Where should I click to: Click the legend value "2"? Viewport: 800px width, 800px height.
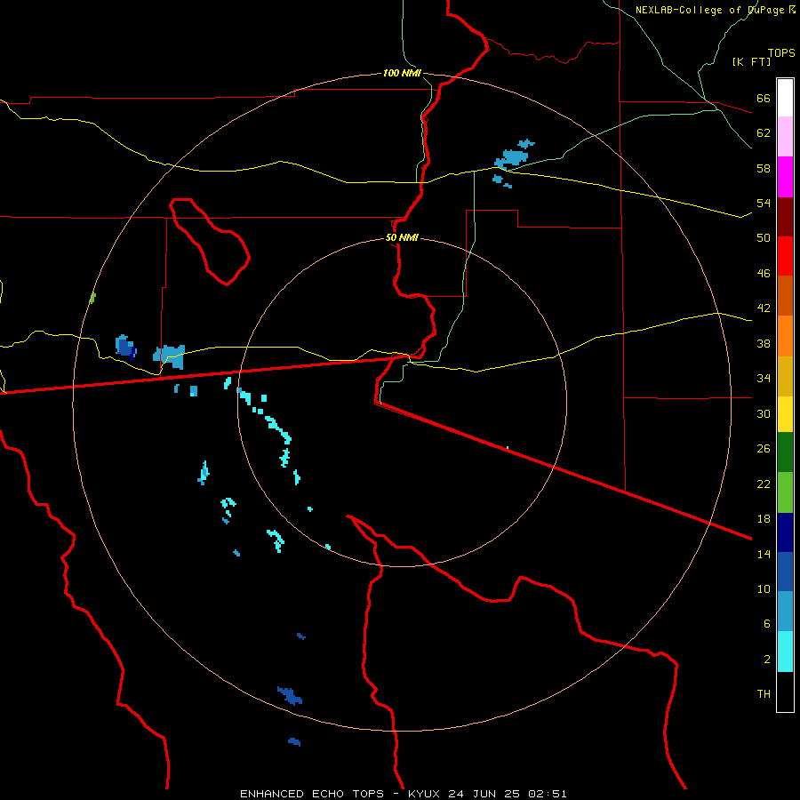[x=767, y=660]
